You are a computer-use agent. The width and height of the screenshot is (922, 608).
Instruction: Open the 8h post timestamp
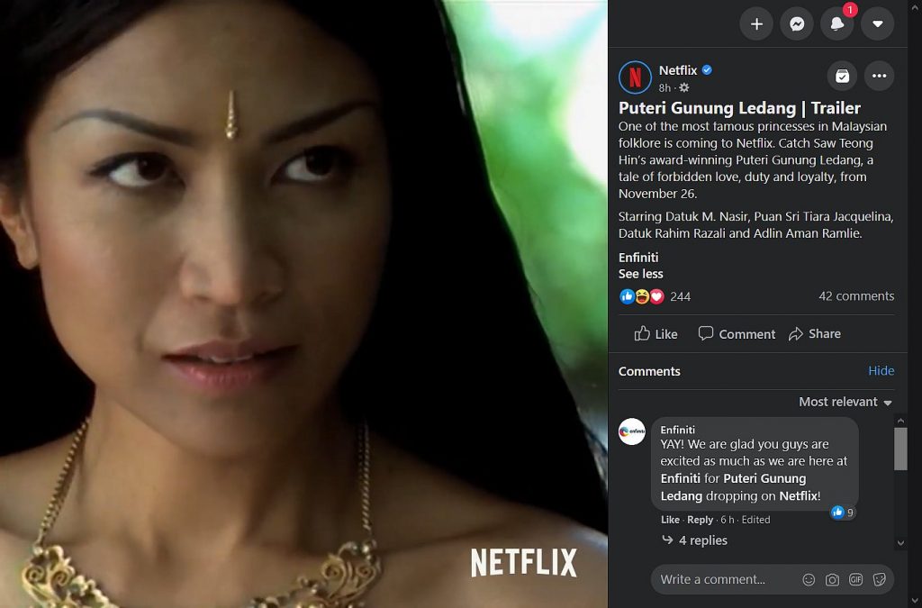tap(664, 87)
